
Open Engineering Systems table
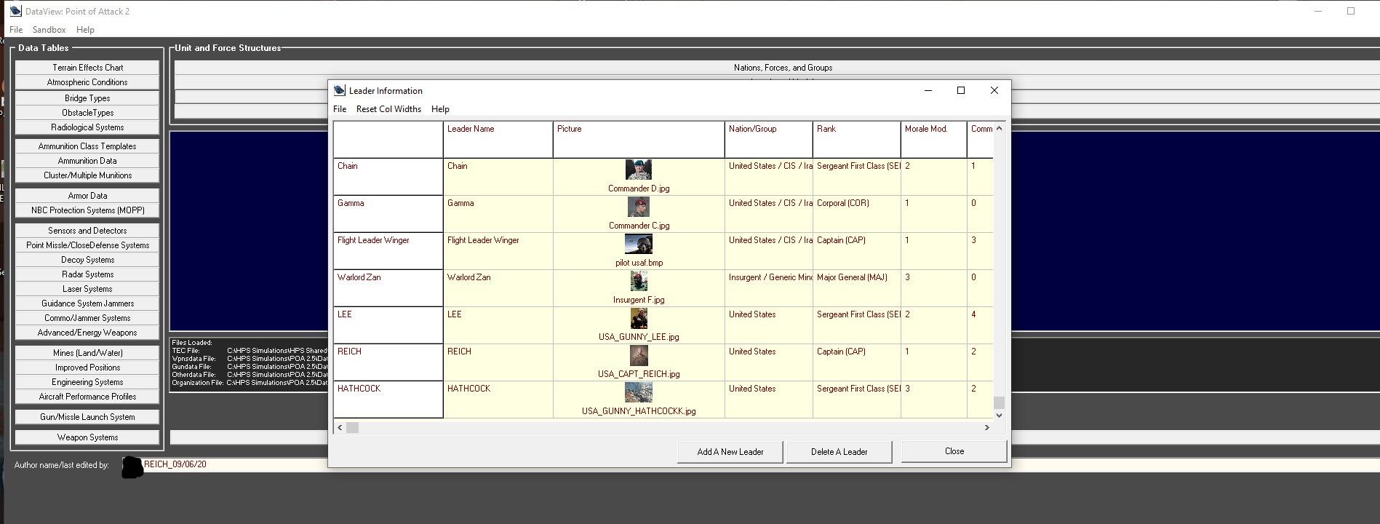[87, 382]
